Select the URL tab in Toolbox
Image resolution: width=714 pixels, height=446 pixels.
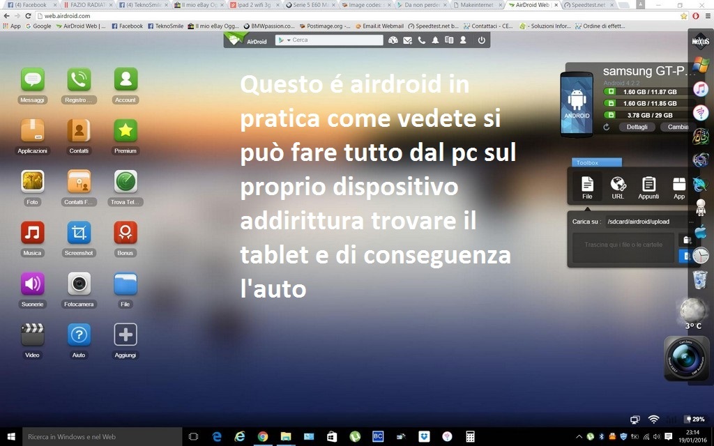point(618,187)
